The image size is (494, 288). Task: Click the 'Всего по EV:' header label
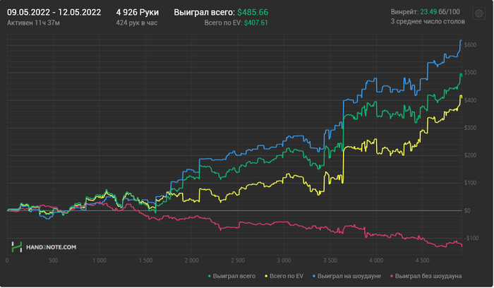[224, 23]
